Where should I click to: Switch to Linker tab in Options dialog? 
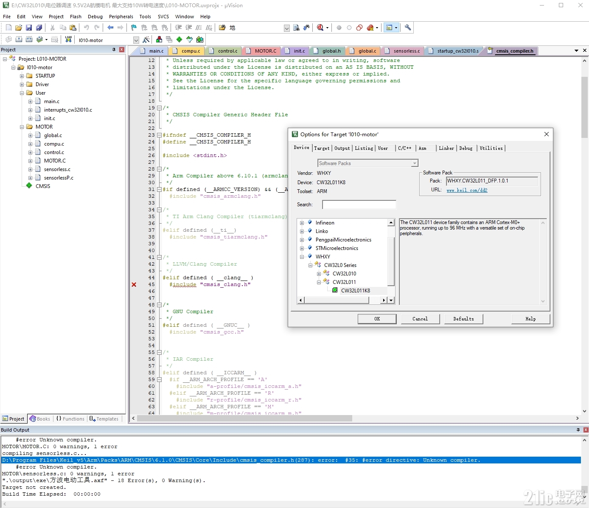[x=446, y=148]
